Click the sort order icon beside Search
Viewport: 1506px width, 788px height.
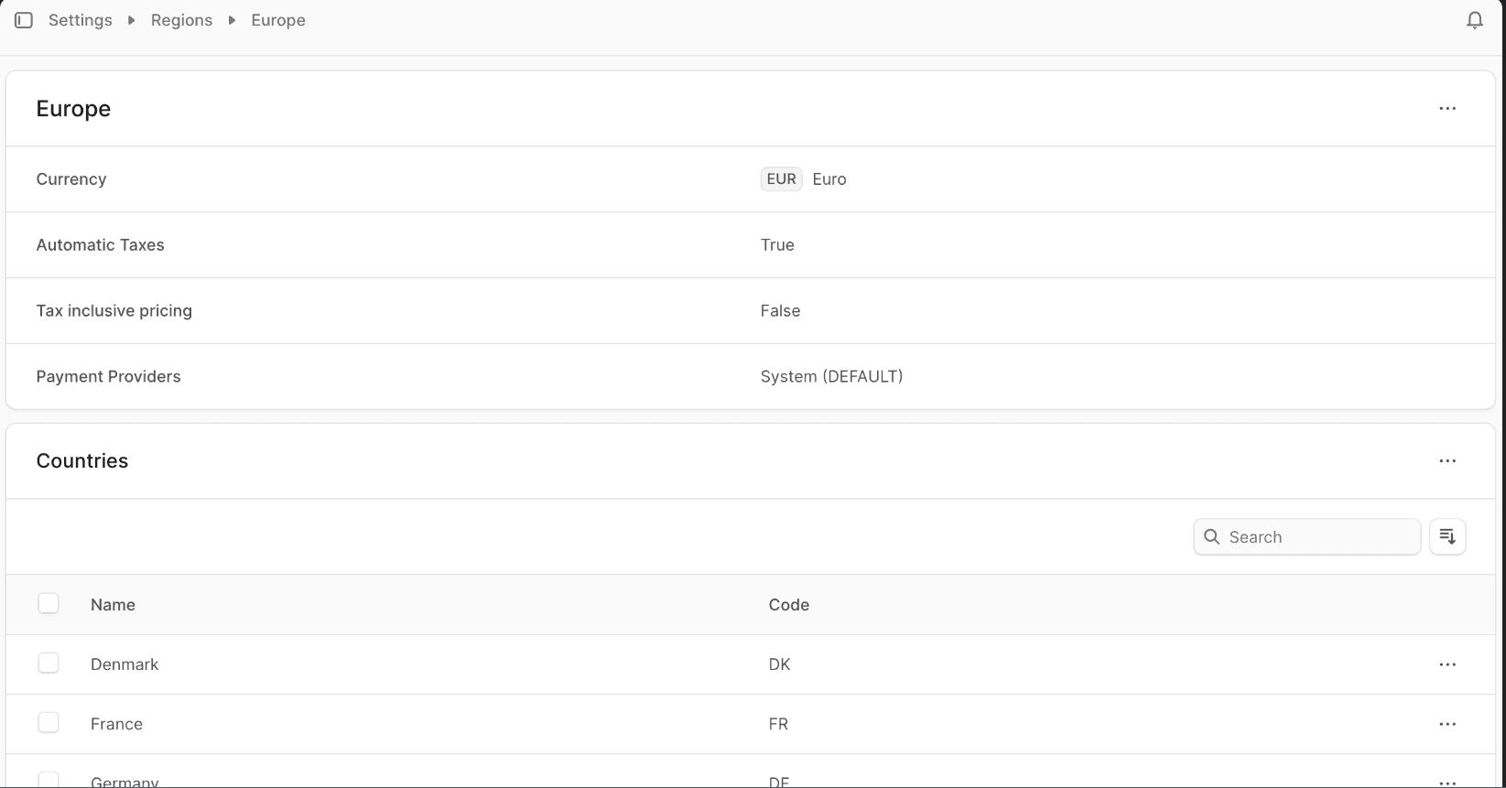pyautogui.click(x=1446, y=536)
